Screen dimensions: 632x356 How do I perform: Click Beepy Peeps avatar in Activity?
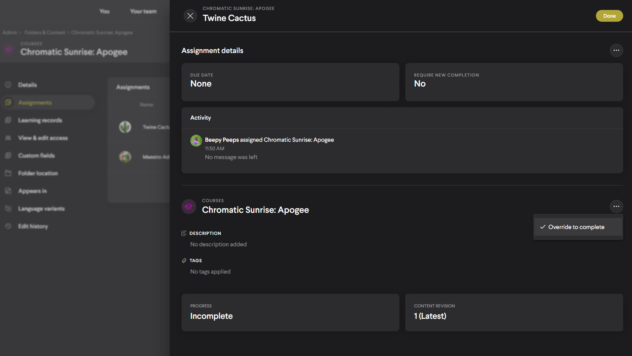point(196,141)
